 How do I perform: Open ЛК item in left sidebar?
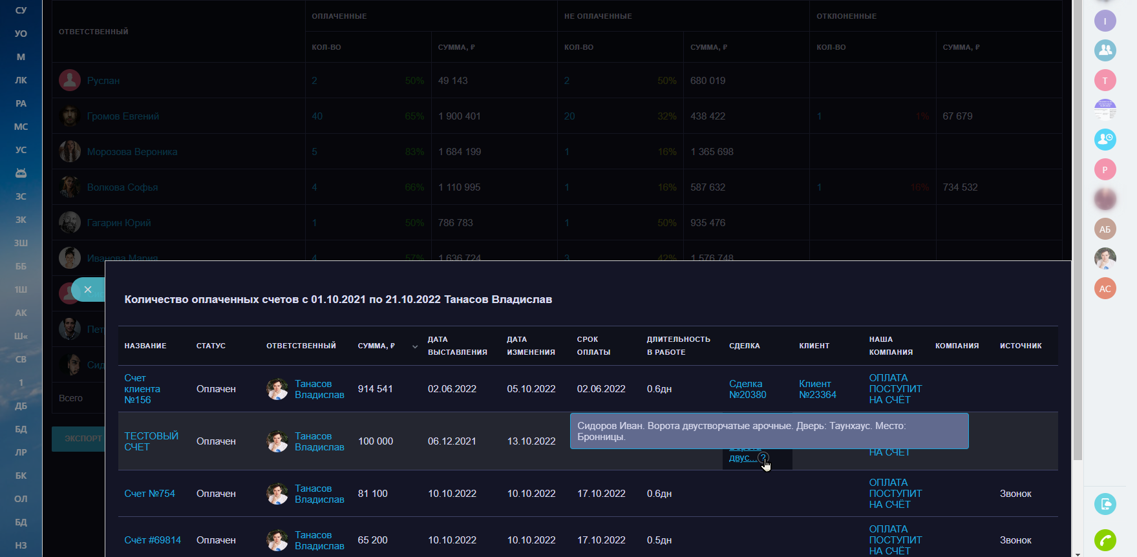tap(21, 80)
